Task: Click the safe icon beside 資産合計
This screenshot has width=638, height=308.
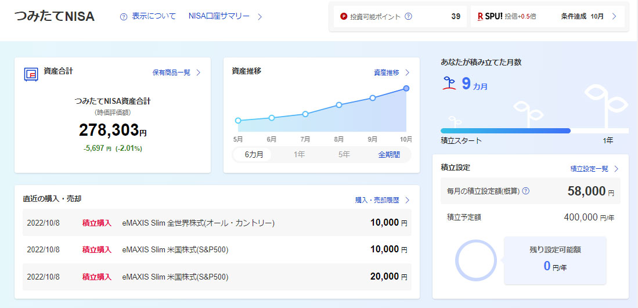Action: click(31, 74)
